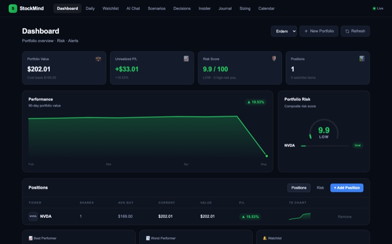Click the 9.9 / 100 risk score value
The image size is (392, 244).
[x=216, y=69]
